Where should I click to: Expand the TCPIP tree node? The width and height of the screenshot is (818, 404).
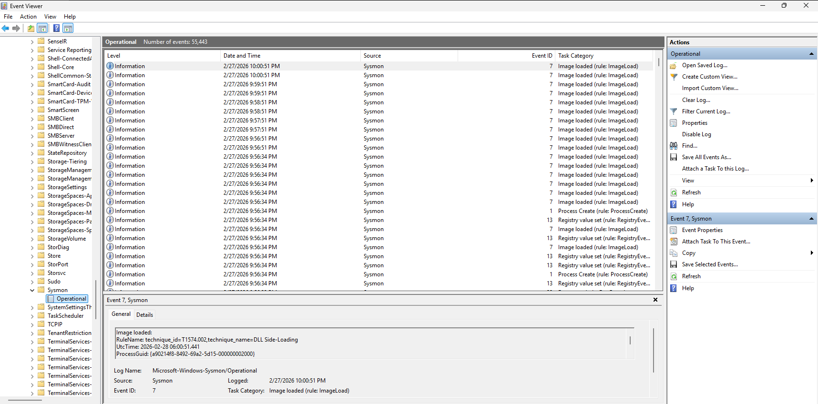coord(32,324)
